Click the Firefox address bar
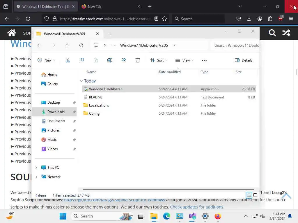 tap(105, 19)
